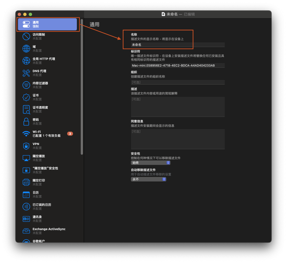Open the 安全性 dropdown showing 始终
Image resolution: width=287 pixels, height=263 pixels.
151,163
